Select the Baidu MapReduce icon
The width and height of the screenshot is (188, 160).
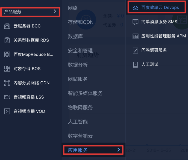[7, 55]
